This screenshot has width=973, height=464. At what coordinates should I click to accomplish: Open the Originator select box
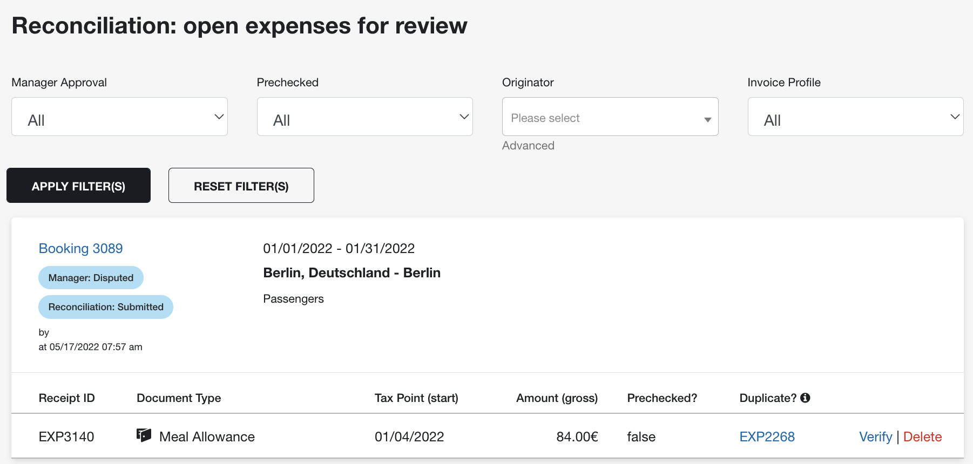(x=610, y=117)
